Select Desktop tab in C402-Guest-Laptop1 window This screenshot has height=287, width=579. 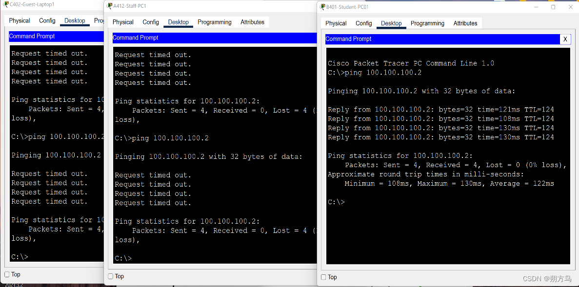[75, 20]
